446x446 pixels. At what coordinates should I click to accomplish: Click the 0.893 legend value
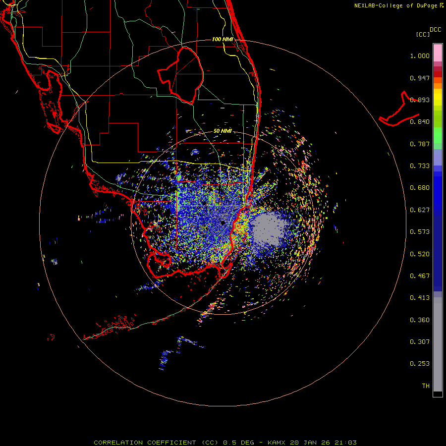420,100
